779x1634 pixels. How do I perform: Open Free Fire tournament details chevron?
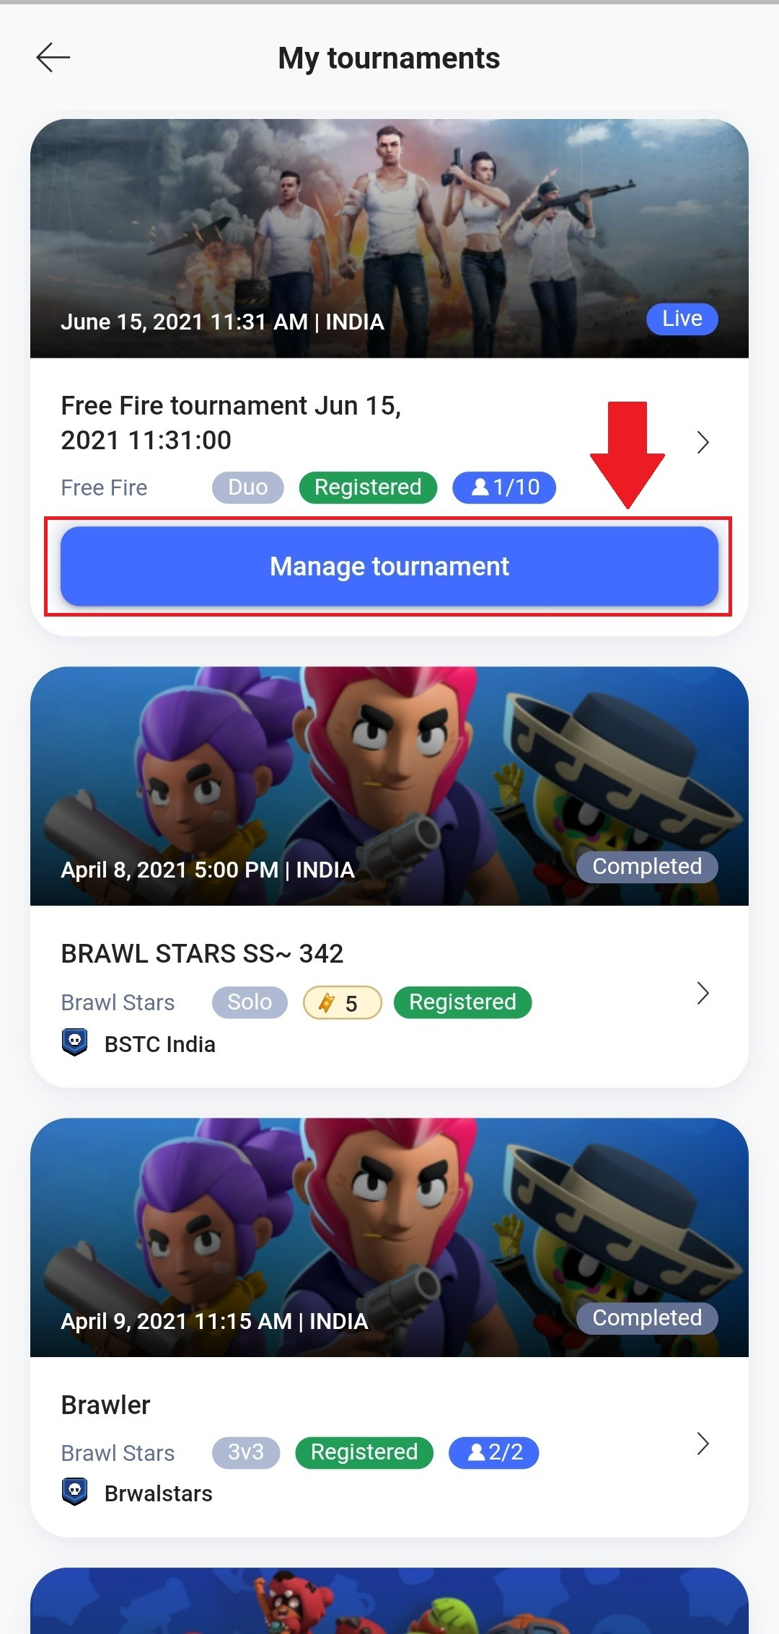pos(703,442)
